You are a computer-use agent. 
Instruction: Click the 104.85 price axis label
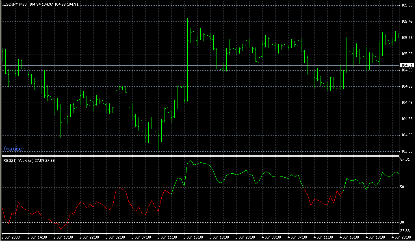[407, 70]
